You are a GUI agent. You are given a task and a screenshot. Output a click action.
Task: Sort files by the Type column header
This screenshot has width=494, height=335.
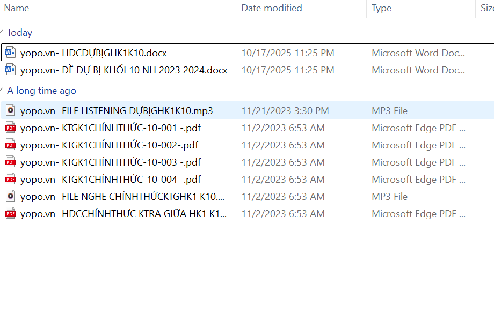pyautogui.click(x=381, y=8)
